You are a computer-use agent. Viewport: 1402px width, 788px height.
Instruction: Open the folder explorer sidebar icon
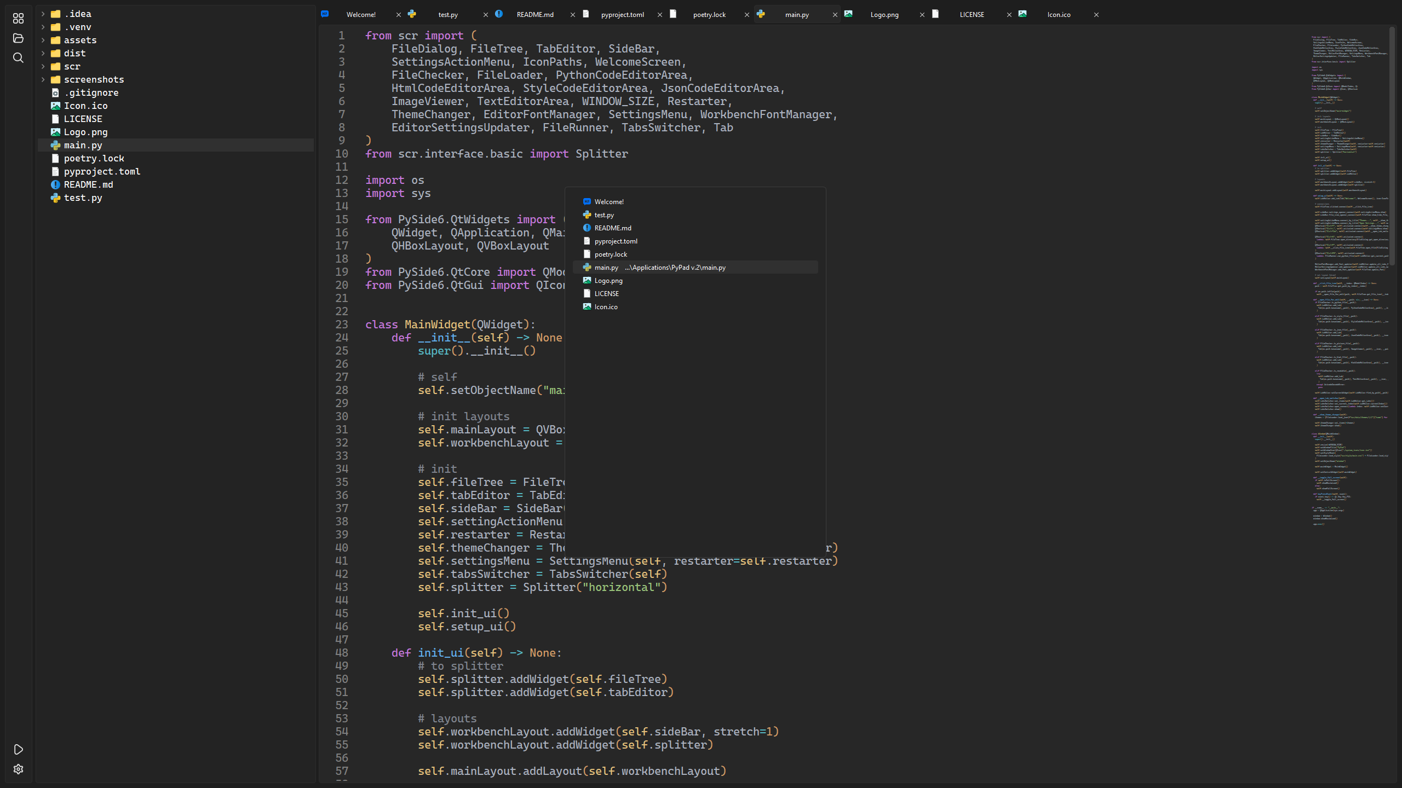(18, 38)
